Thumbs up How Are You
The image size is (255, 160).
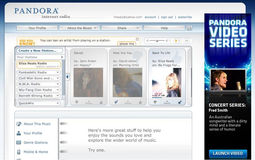140,102
